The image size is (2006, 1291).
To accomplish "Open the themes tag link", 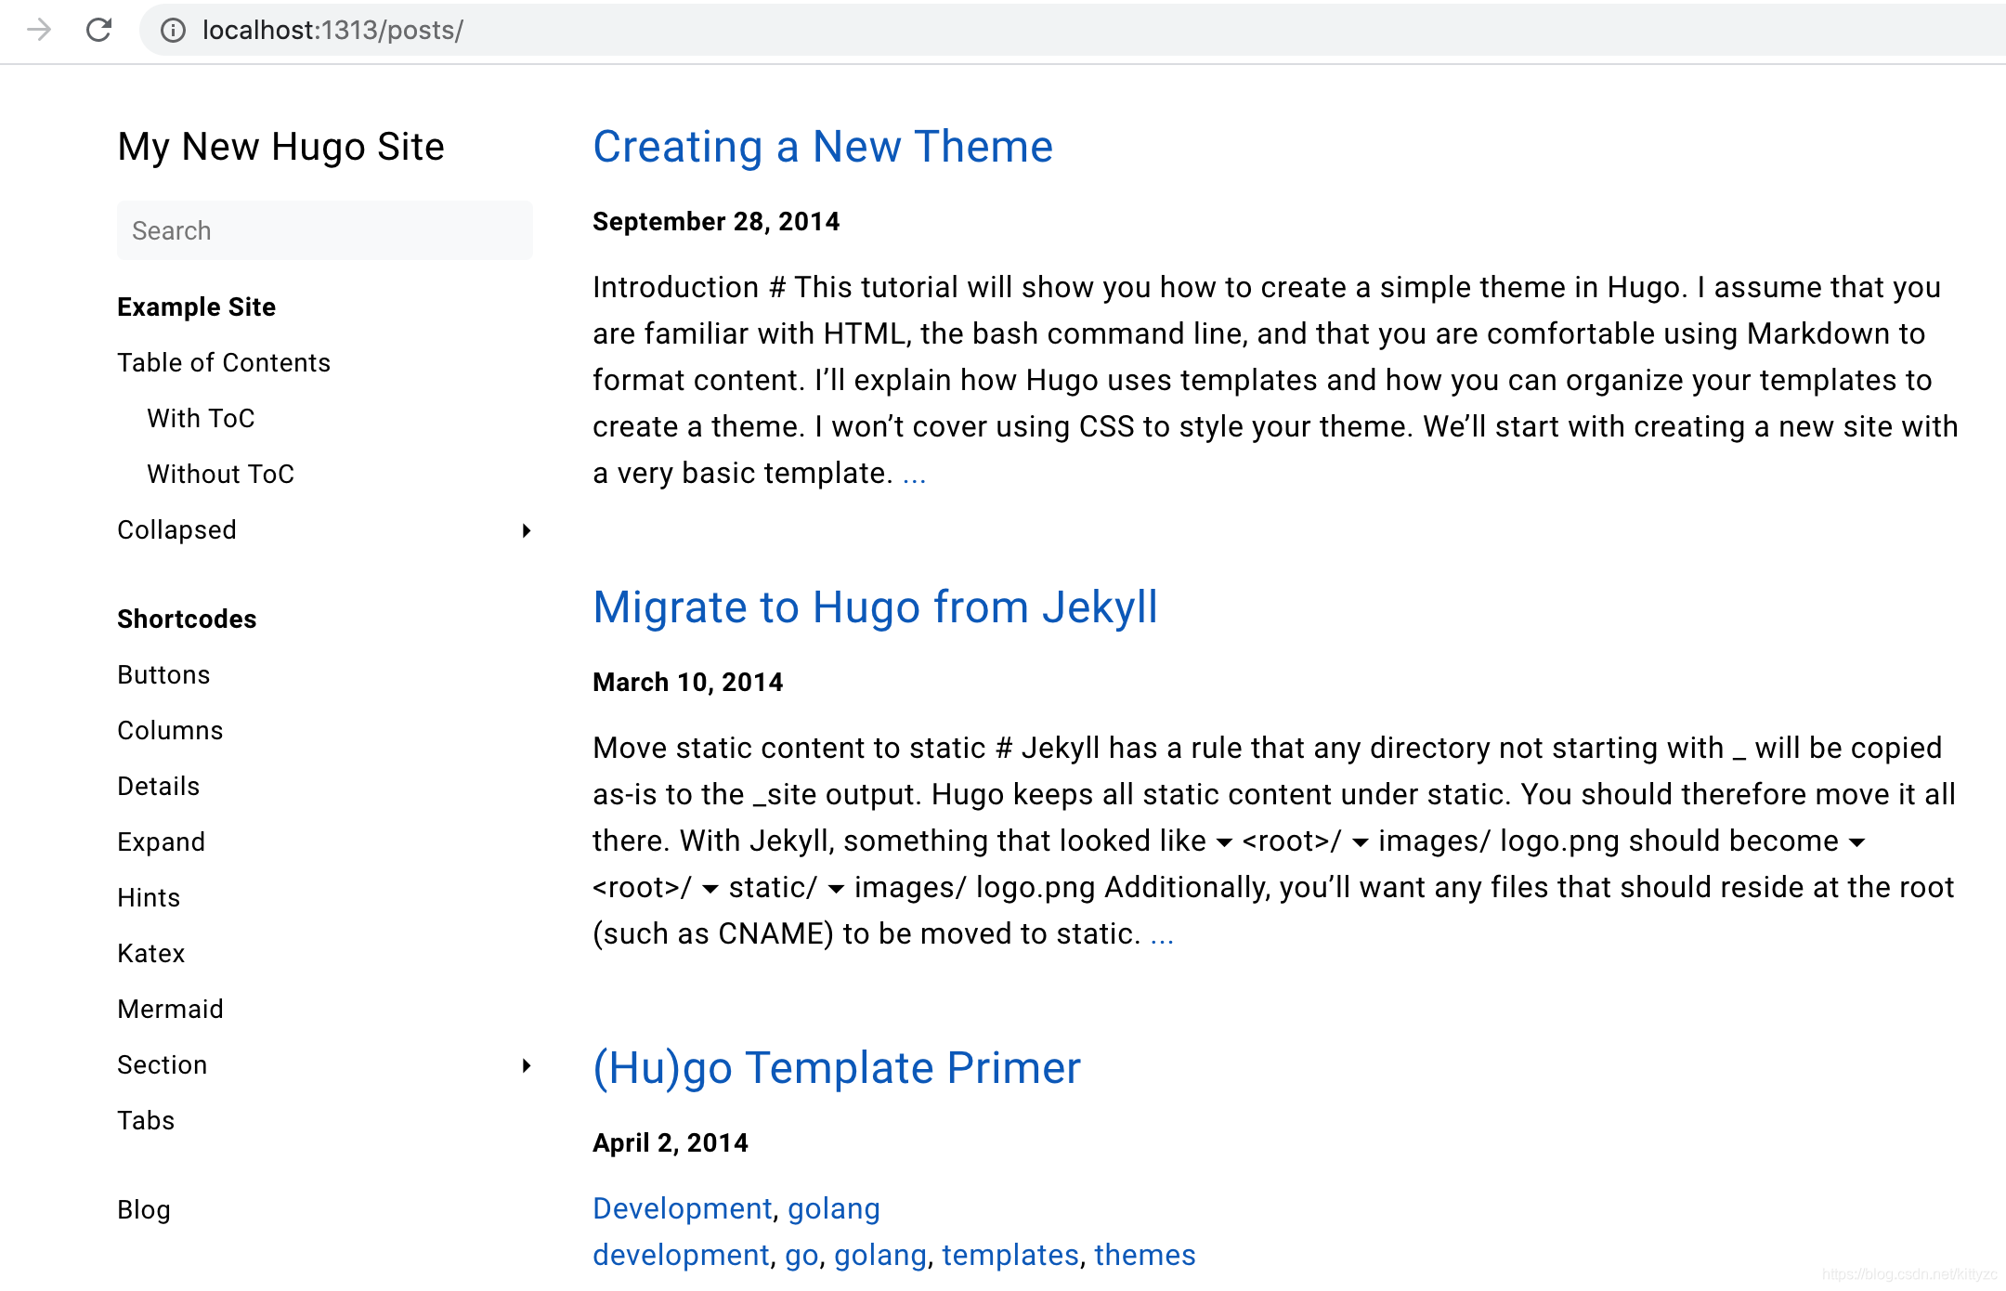I will tap(1145, 1255).
